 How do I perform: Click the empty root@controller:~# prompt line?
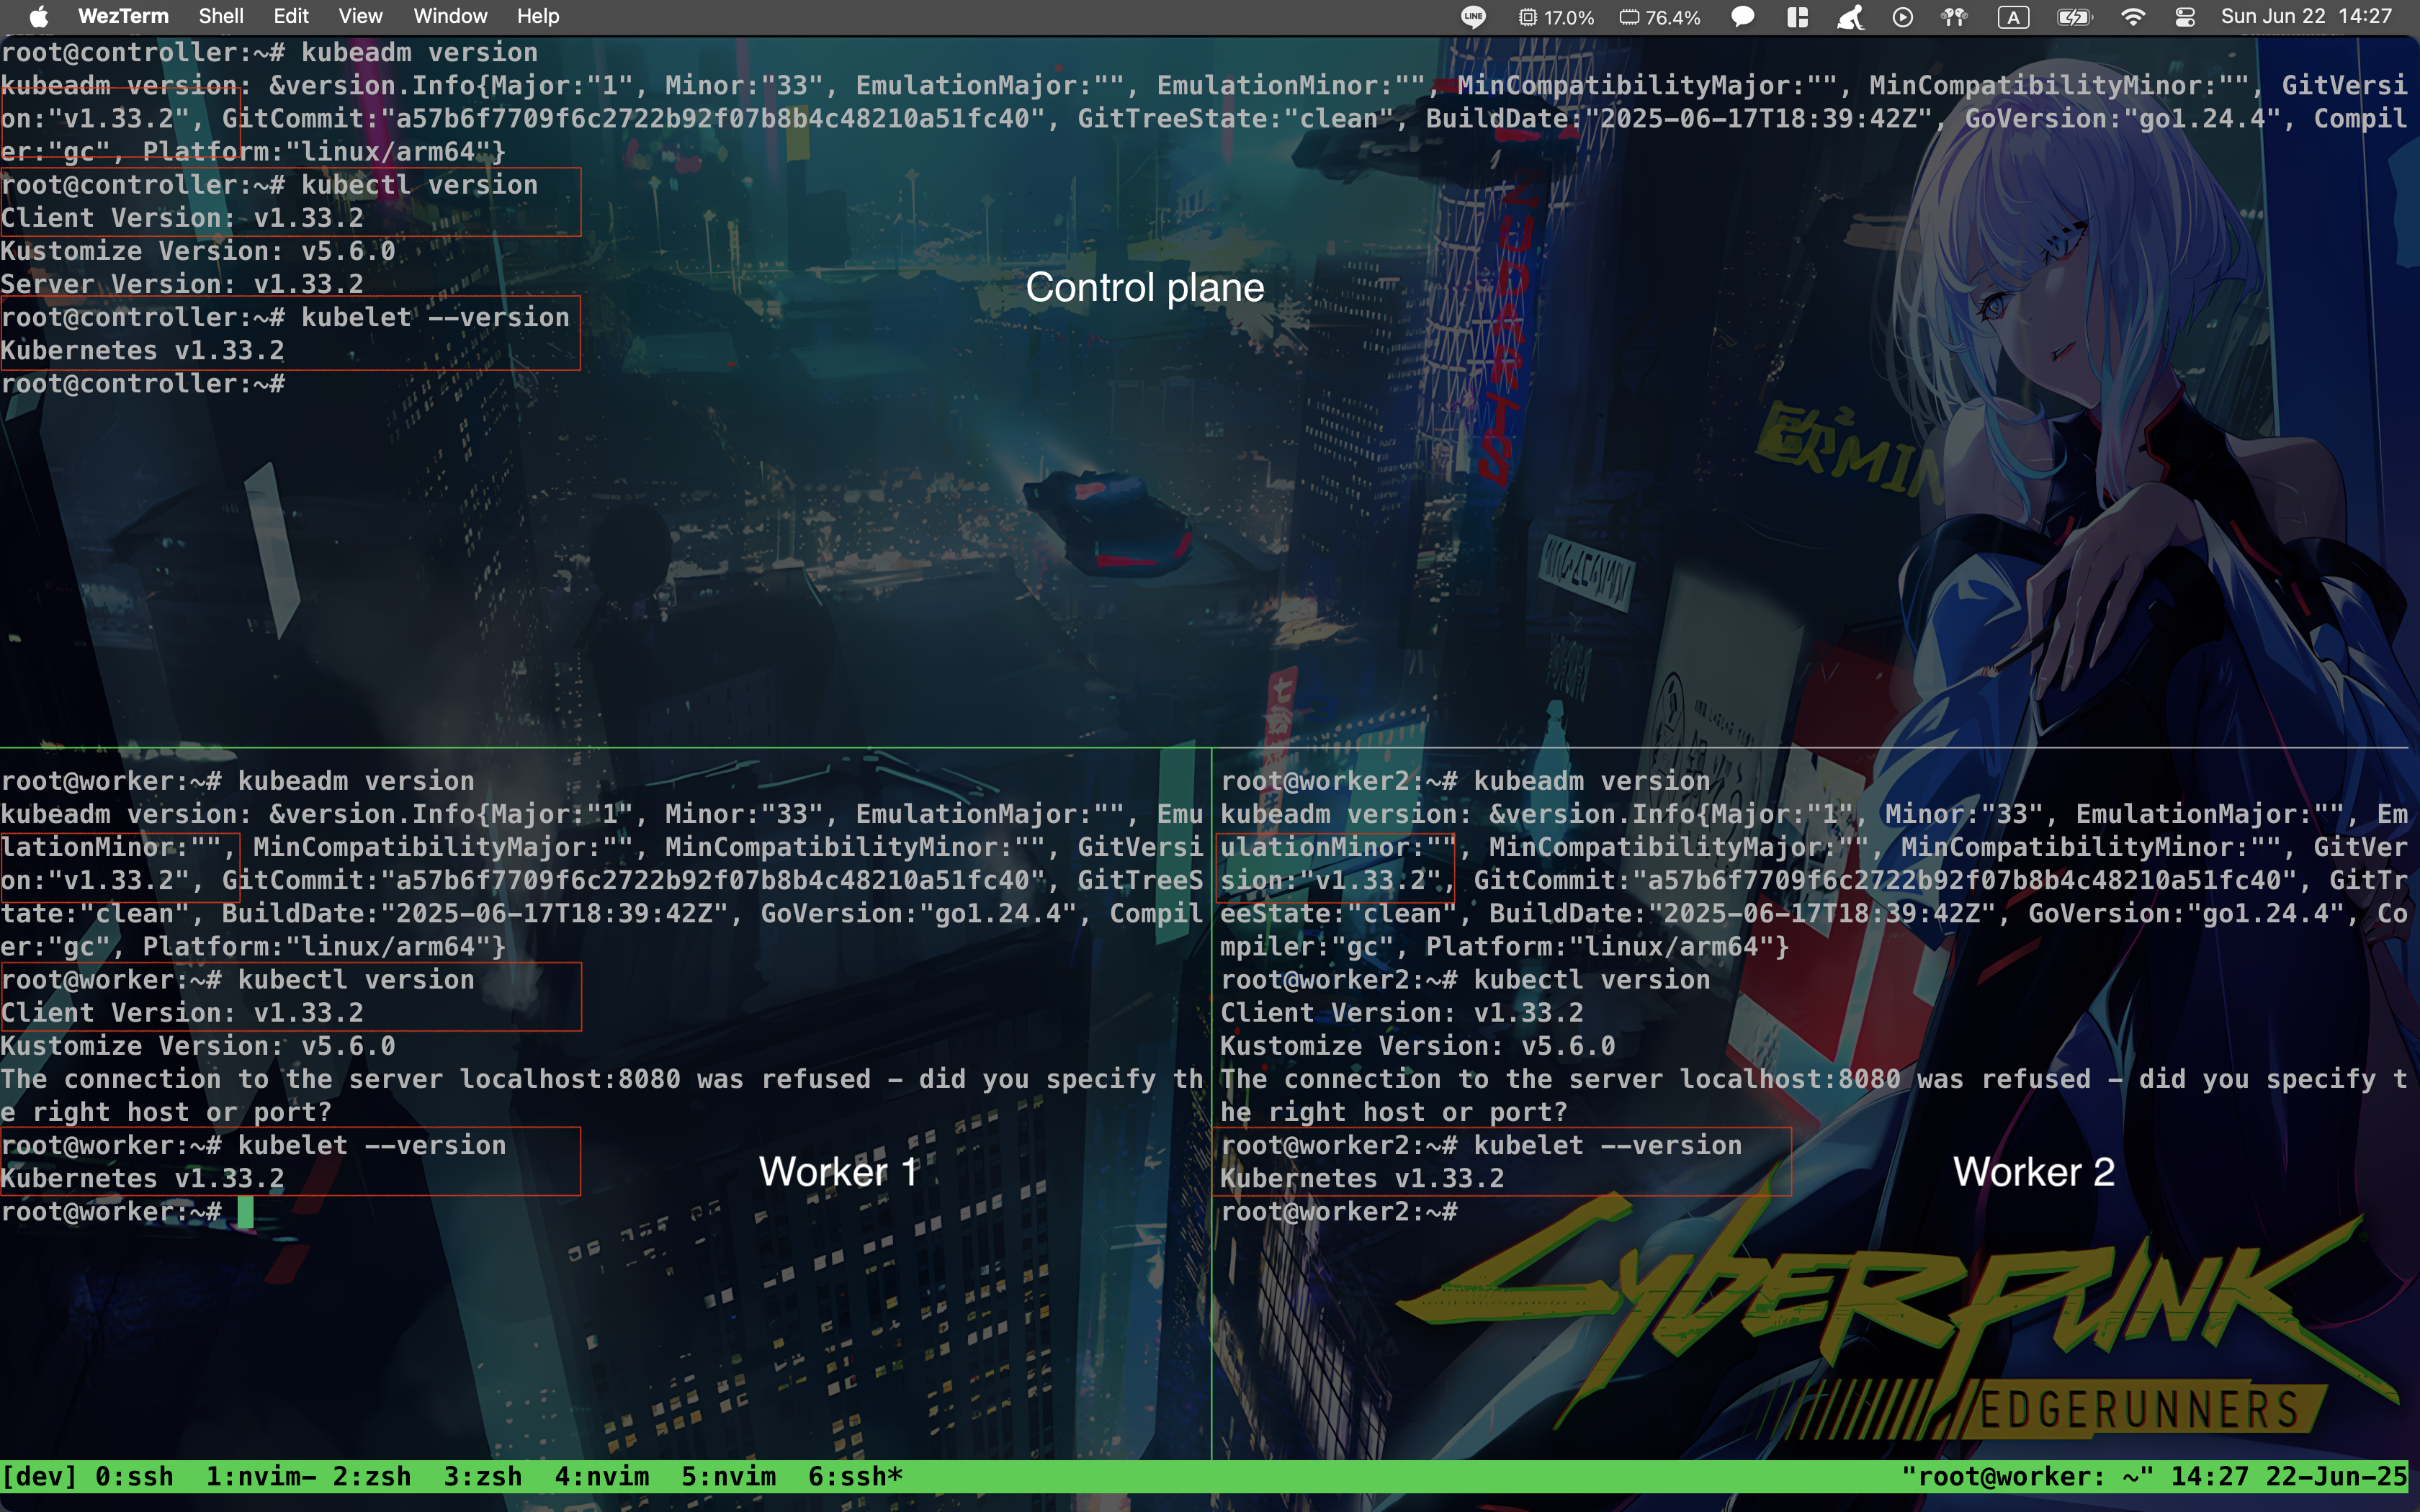pos(143,384)
